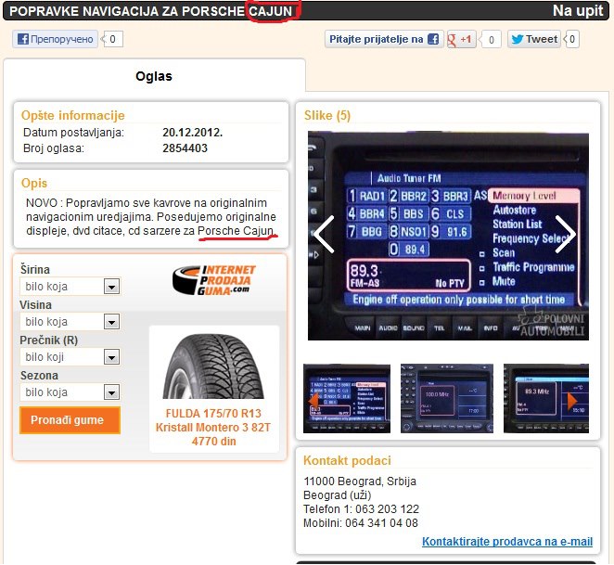Open the Visina dropdown
Viewport: 614px width, 565px height.
coord(70,322)
